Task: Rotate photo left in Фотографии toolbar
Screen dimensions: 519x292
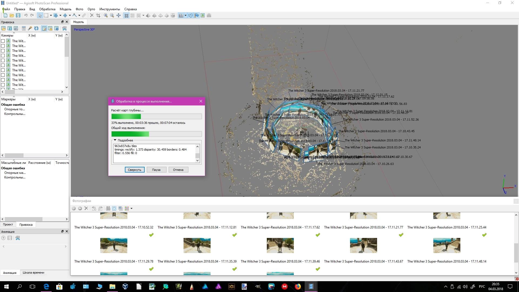Action: click(x=94, y=208)
